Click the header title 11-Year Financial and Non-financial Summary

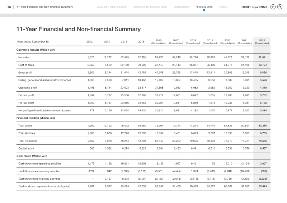[44, 7]
